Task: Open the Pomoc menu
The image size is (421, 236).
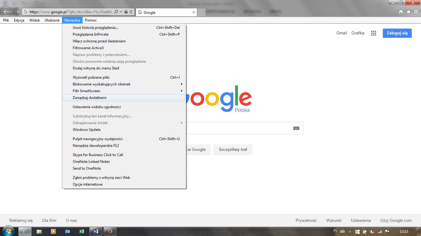Action: [x=91, y=20]
